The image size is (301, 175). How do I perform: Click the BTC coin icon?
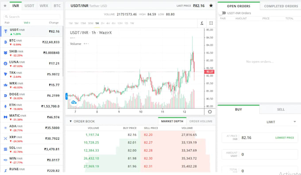click(x=6, y=42)
